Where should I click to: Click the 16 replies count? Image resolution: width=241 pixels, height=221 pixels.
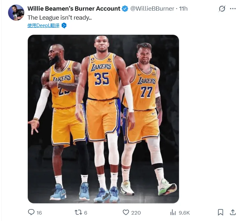click(x=39, y=213)
